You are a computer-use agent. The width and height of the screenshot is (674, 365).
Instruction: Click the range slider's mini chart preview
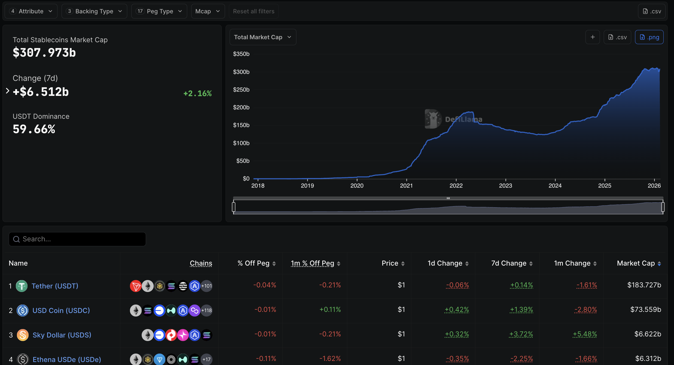click(448, 207)
